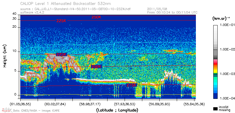Click the '(61.05;38.55)' coordinate label
This screenshot has height=113, width=235.
coord(21,104)
